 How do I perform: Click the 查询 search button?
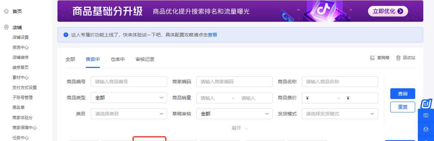point(402,93)
